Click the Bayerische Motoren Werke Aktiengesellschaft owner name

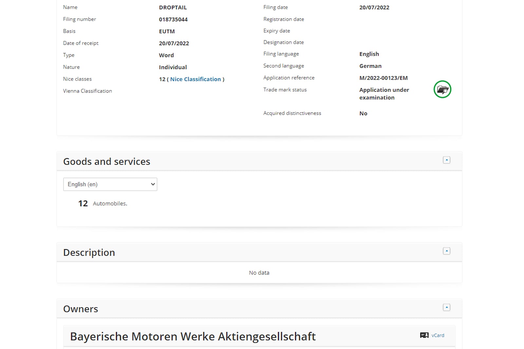pos(193,336)
